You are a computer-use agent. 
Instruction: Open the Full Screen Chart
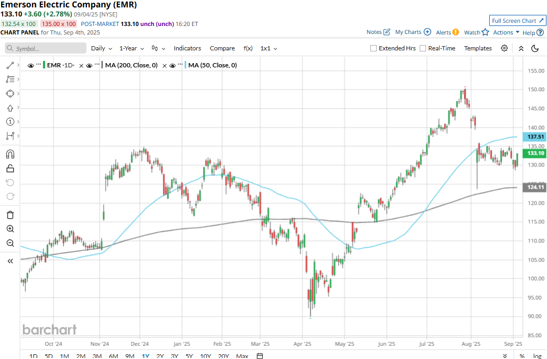[518, 21]
